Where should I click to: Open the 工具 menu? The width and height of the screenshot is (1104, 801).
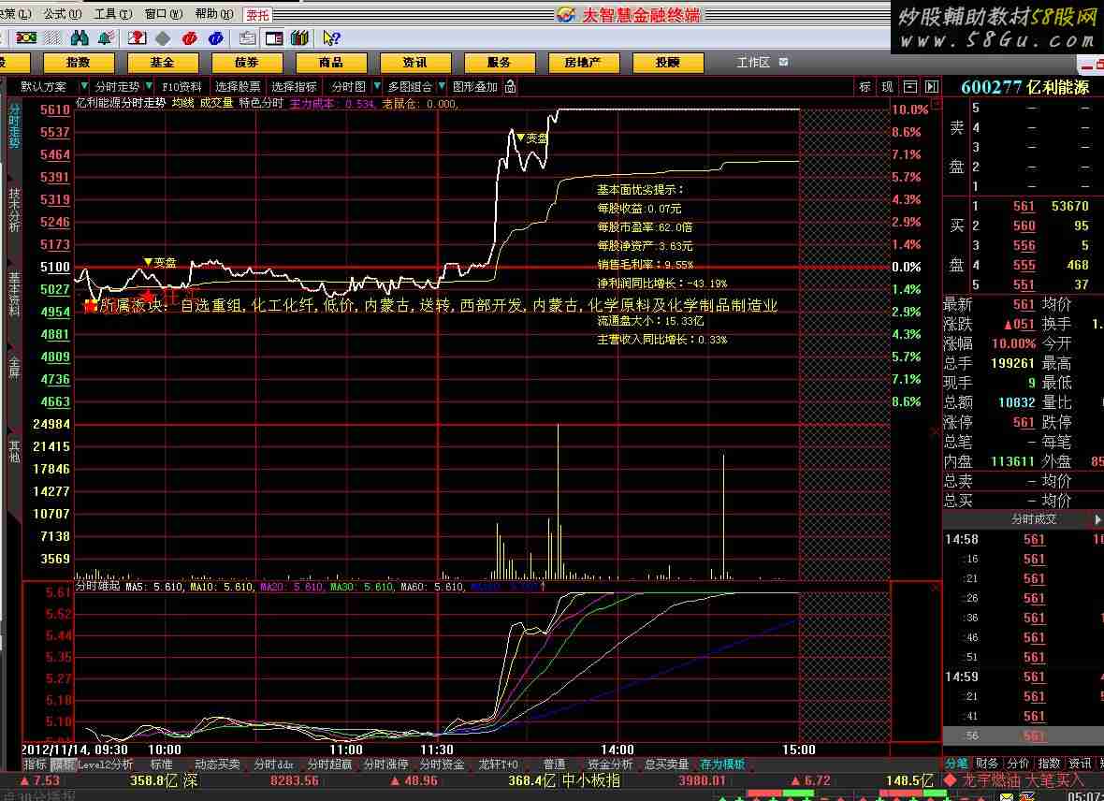[112, 13]
